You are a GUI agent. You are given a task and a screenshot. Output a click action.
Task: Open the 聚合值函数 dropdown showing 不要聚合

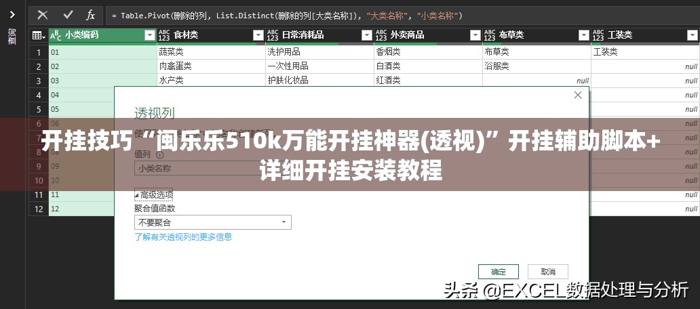(213, 222)
